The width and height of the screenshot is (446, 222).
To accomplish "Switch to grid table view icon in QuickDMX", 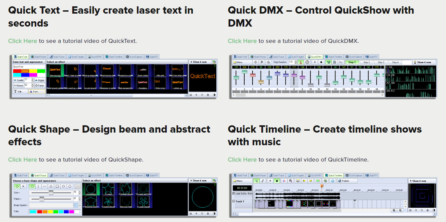I will point(335,62).
